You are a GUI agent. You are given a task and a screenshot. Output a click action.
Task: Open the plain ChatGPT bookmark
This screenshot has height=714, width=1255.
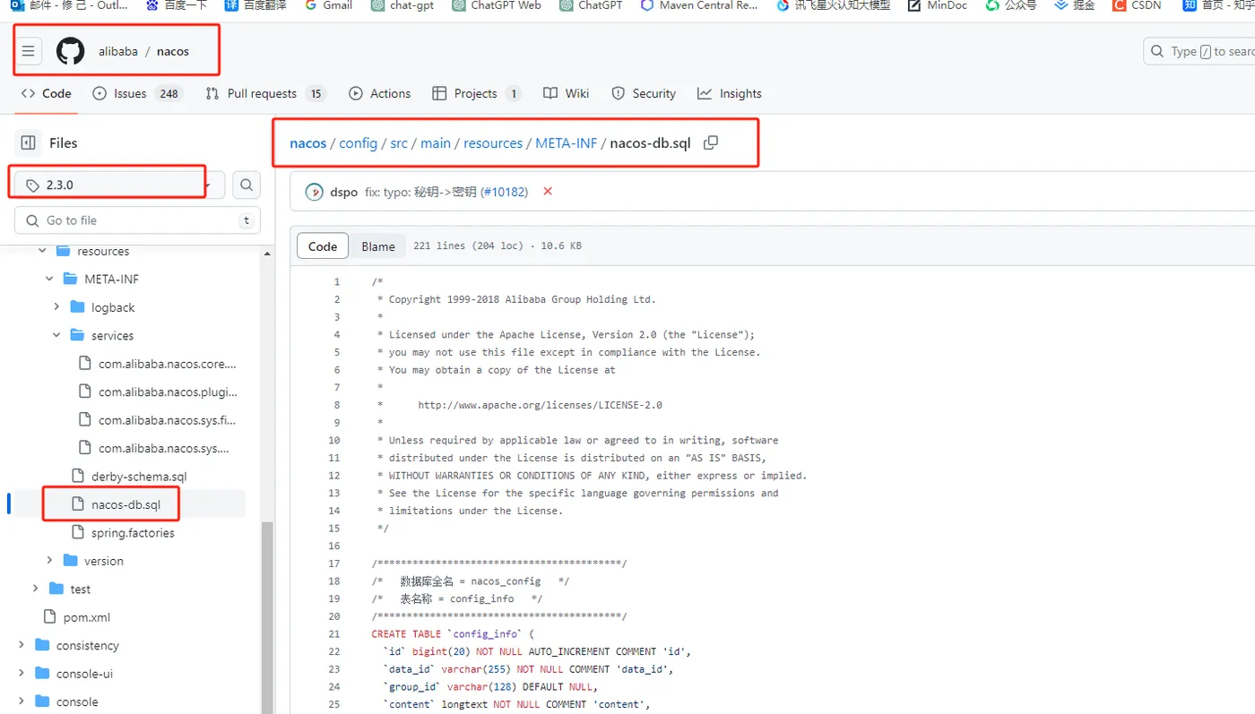click(x=591, y=5)
